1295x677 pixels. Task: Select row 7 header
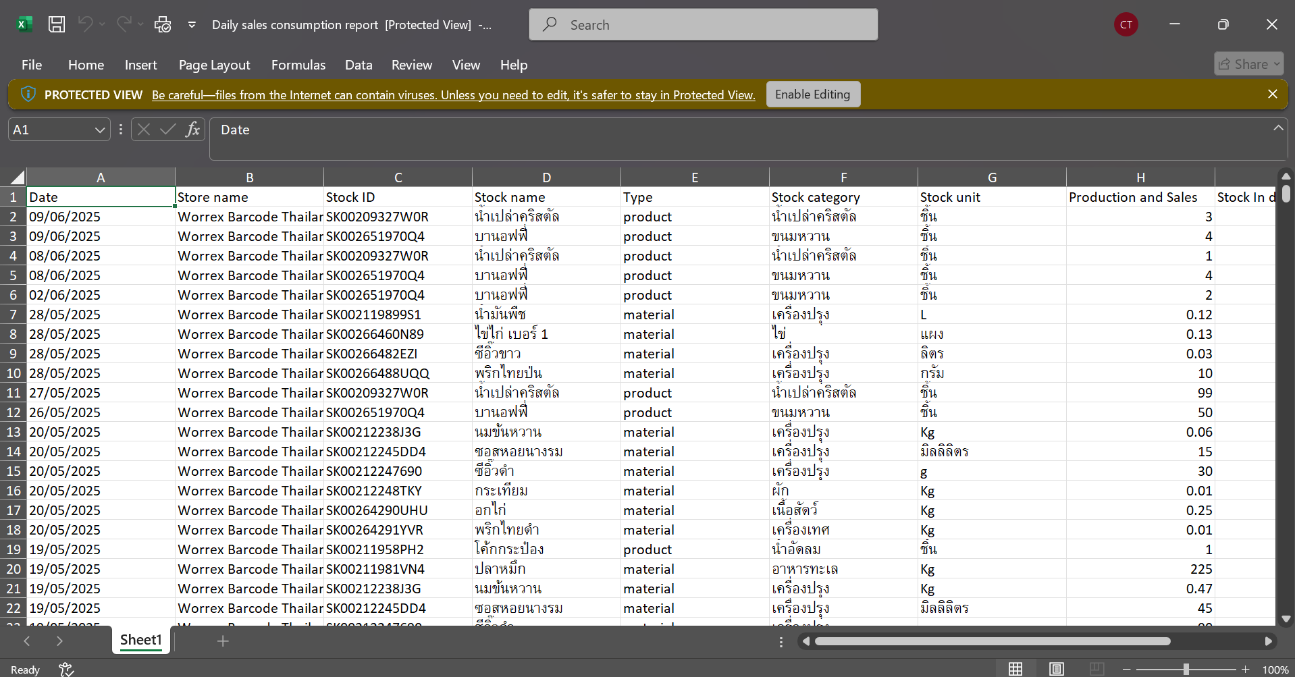pos(13,315)
